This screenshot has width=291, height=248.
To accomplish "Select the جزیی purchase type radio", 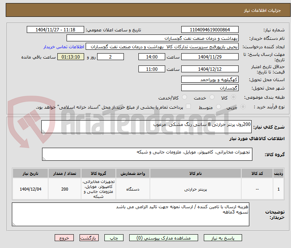I will coord(243,107).
